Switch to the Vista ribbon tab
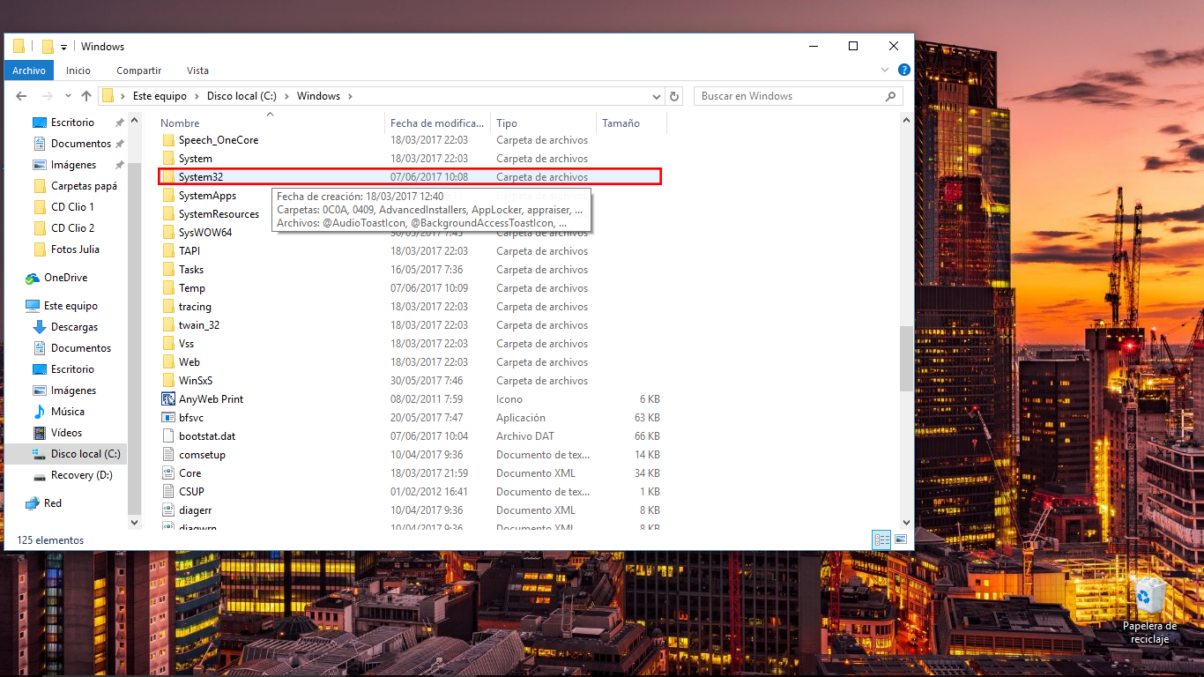This screenshot has width=1204, height=677. 197,71
